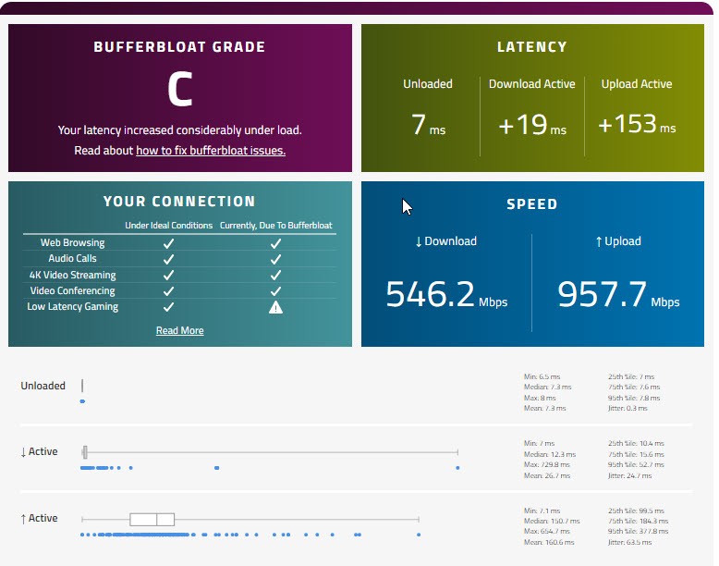
Task: Click Audio Calls checkmark under Ideal Conditions
Action: tap(168, 259)
